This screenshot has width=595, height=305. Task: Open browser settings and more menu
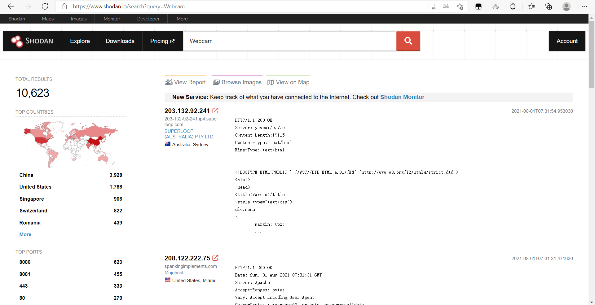584,7
